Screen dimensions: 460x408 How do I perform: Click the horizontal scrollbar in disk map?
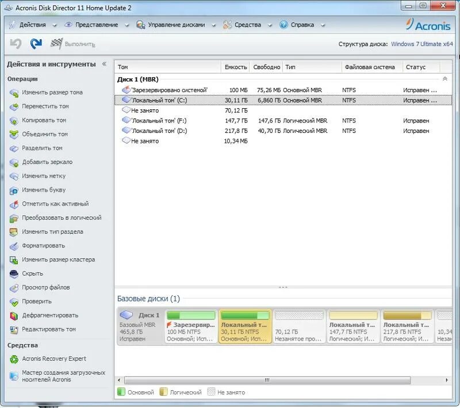(x=267, y=380)
